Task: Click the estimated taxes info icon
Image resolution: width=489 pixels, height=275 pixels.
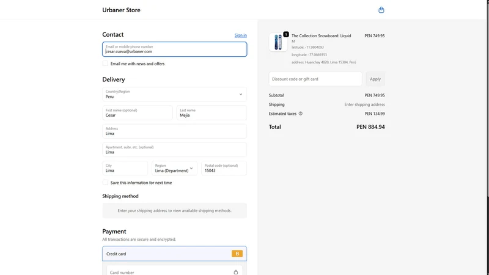Action: point(301,114)
